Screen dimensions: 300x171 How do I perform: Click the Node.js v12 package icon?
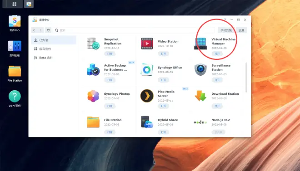tap(200, 122)
